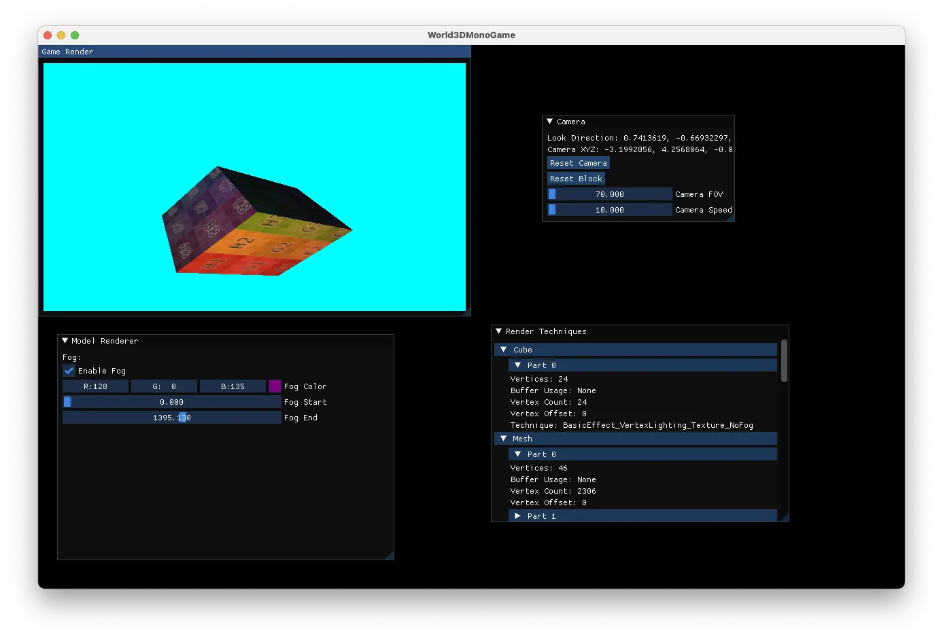Click the Model Renderer resize grip
Viewport: 943px width, 639px height.
tap(390, 555)
